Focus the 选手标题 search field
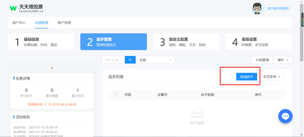 [x=114, y=60]
